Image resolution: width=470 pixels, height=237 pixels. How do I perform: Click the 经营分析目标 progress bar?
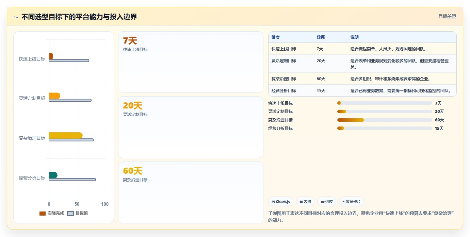pos(385,128)
